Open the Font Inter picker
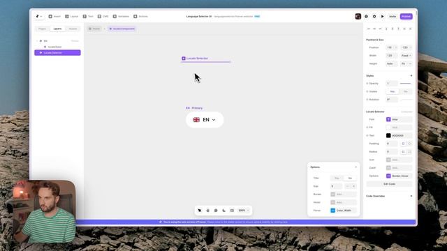Screen dimensions: 447x251 click(x=399, y=119)
